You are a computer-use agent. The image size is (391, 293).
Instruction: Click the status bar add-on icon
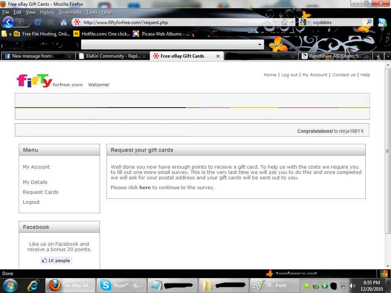384,273
